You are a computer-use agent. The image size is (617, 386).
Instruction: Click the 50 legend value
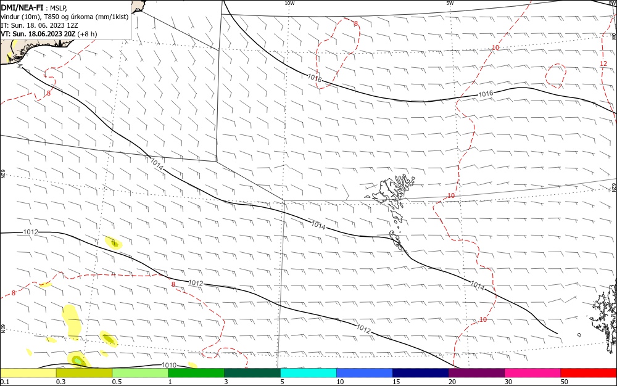coord(565,382)
